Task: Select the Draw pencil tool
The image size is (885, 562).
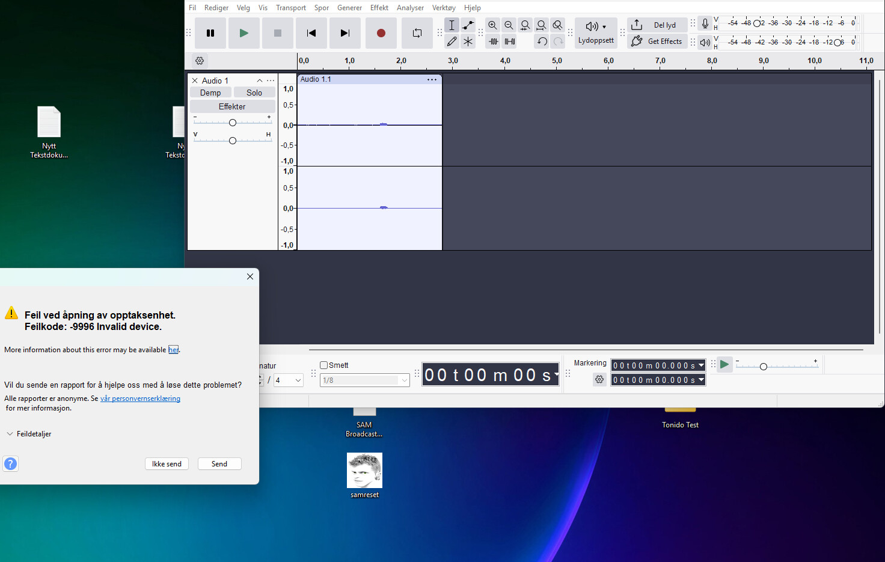Action: [x=452, y=41]
